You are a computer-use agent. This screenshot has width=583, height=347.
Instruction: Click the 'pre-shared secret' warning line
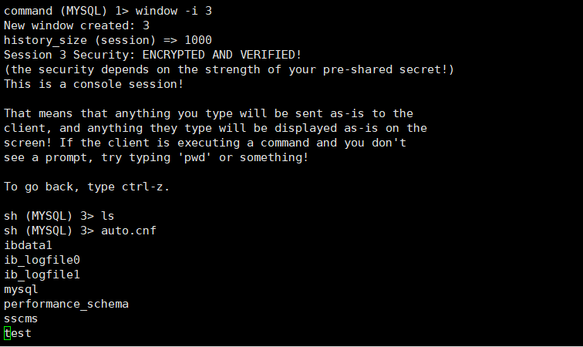(x=229, y=69)
